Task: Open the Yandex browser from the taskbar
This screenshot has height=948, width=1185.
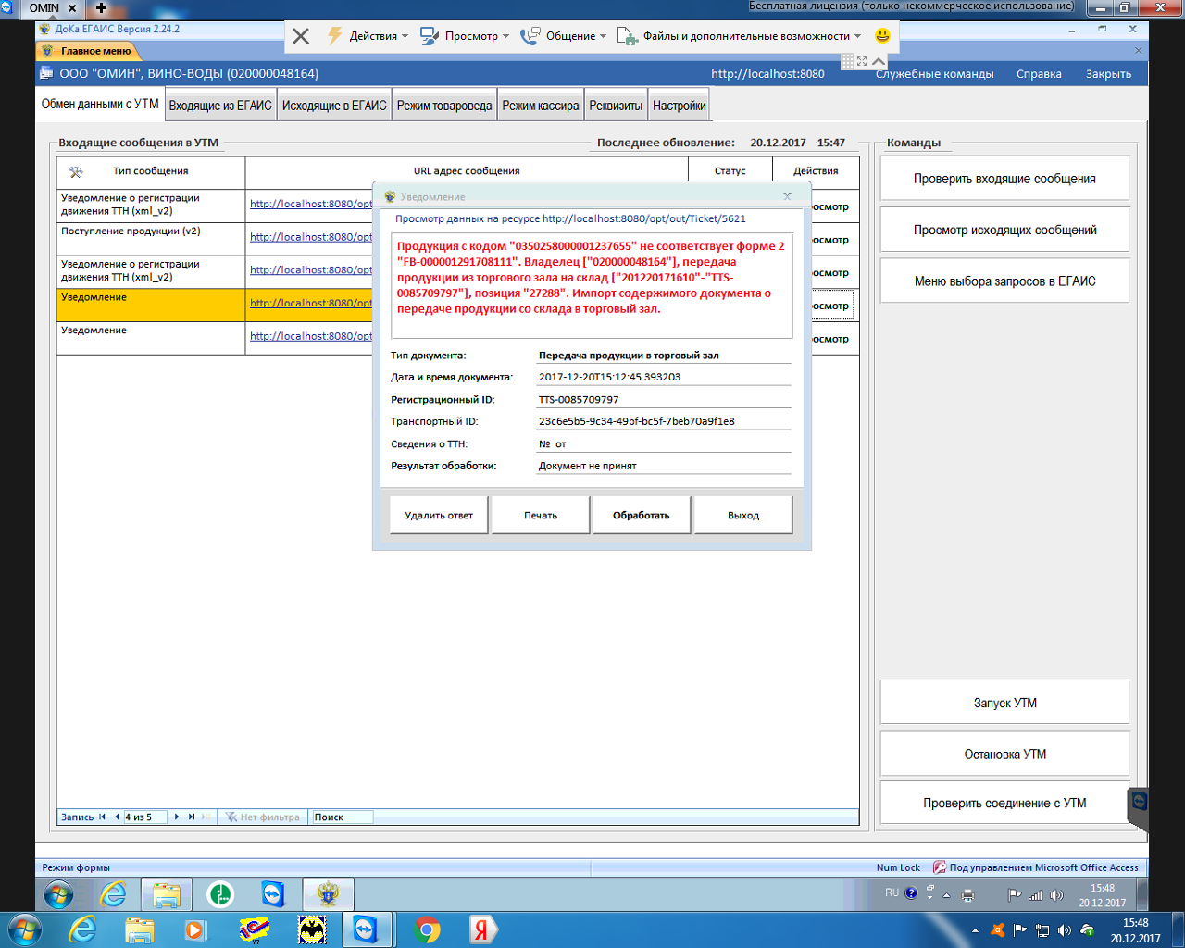Action: tap(481, 929)
